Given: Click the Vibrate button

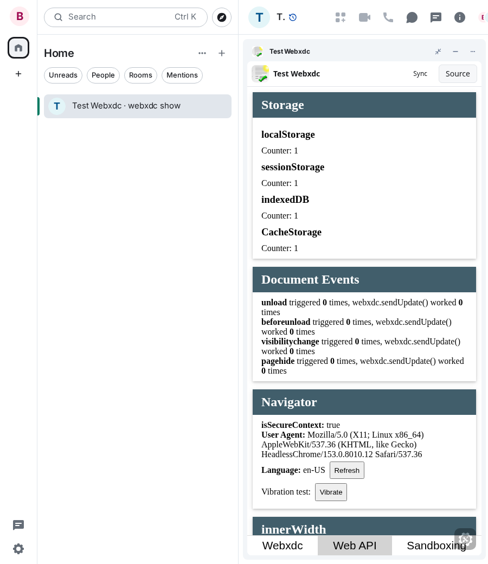Looking at the screenshot, I should [331, 492].
